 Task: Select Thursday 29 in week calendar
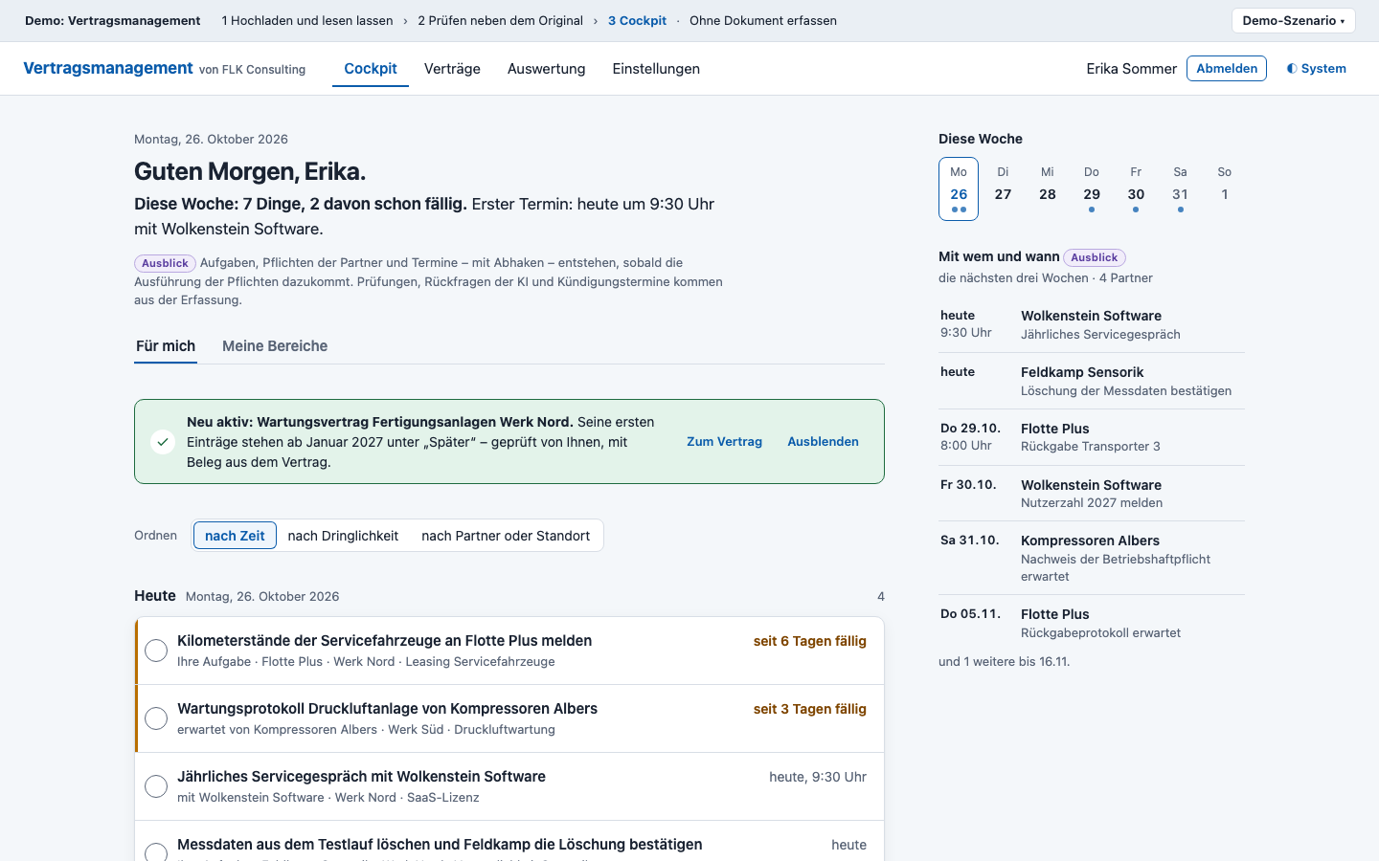pyautogui.click(x=1092, y=188)
